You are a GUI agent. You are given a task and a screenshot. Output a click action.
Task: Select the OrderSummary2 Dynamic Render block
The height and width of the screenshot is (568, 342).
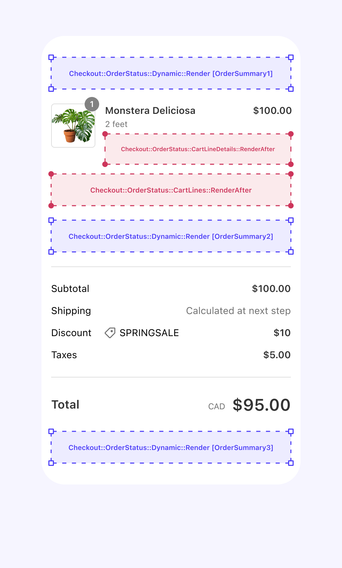pos(171,236)
